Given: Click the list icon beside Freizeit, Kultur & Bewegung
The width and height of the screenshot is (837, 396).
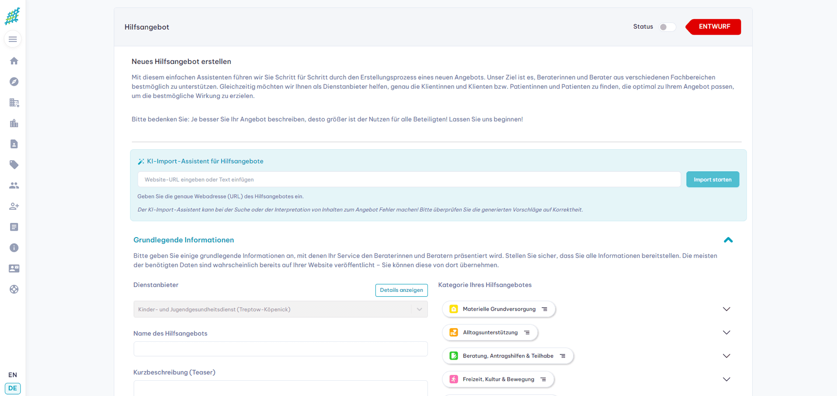Looking at the screenshot, I should point(543,379).
